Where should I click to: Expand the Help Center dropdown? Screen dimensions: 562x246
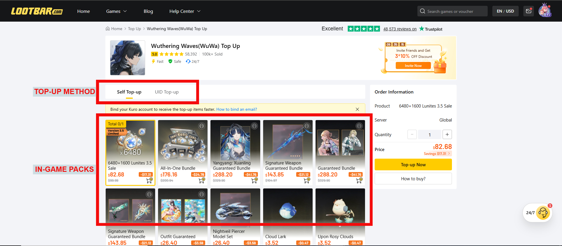(185, 11)
